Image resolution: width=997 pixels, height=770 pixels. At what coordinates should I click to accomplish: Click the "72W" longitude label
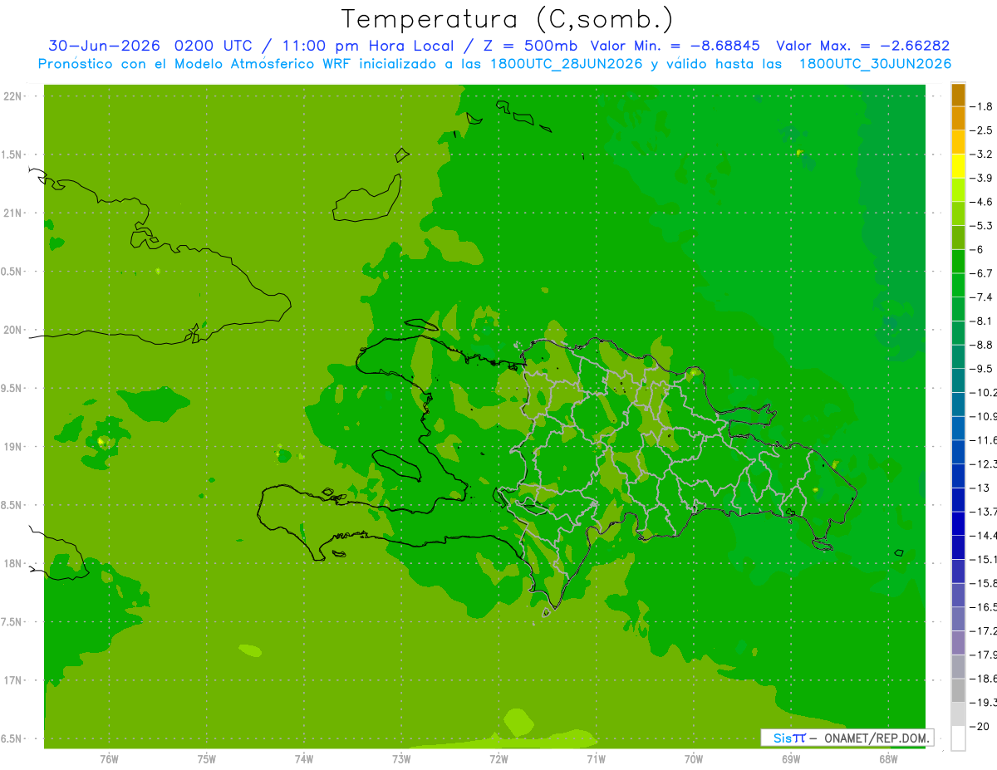(x=498, y=758)
